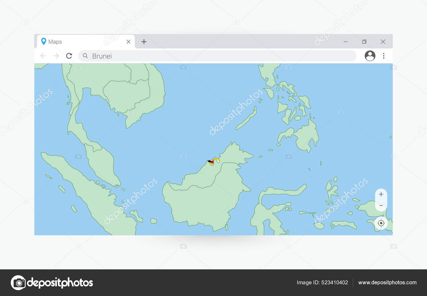The image size is (427, 296).
Task: Reload the Maps page
Action: point(69,56)
